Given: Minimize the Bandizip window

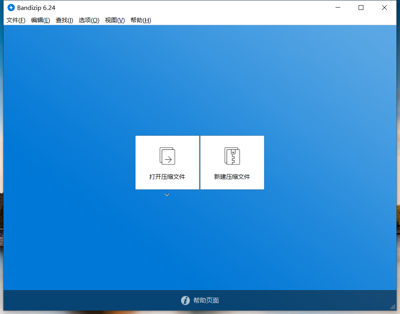Looking at the screenshot, I should (x=338, y=8).
